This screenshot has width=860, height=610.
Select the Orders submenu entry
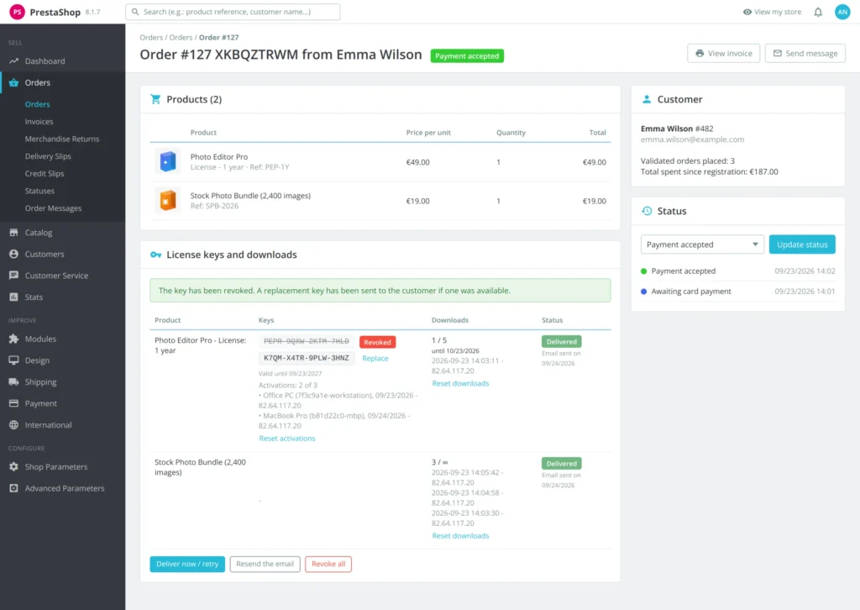tap(37, 104)
